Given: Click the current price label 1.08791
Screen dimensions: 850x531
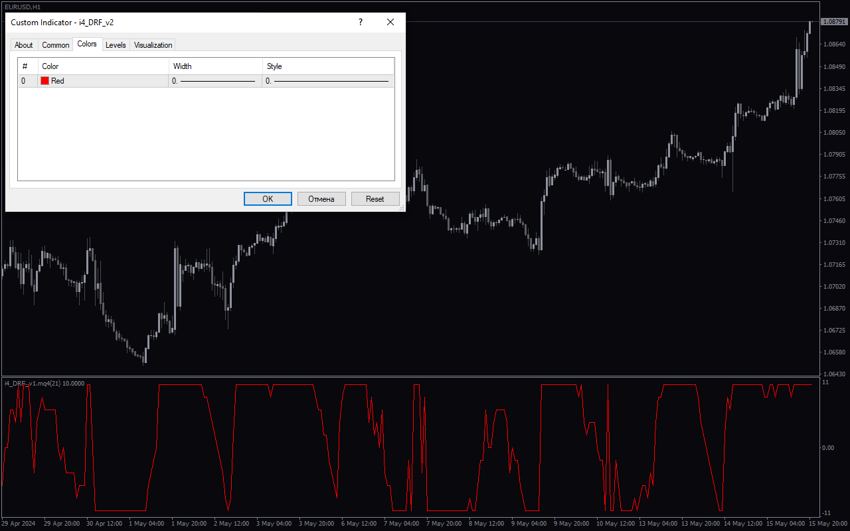Looking at the screenshot, I should (x=835, y=22).
